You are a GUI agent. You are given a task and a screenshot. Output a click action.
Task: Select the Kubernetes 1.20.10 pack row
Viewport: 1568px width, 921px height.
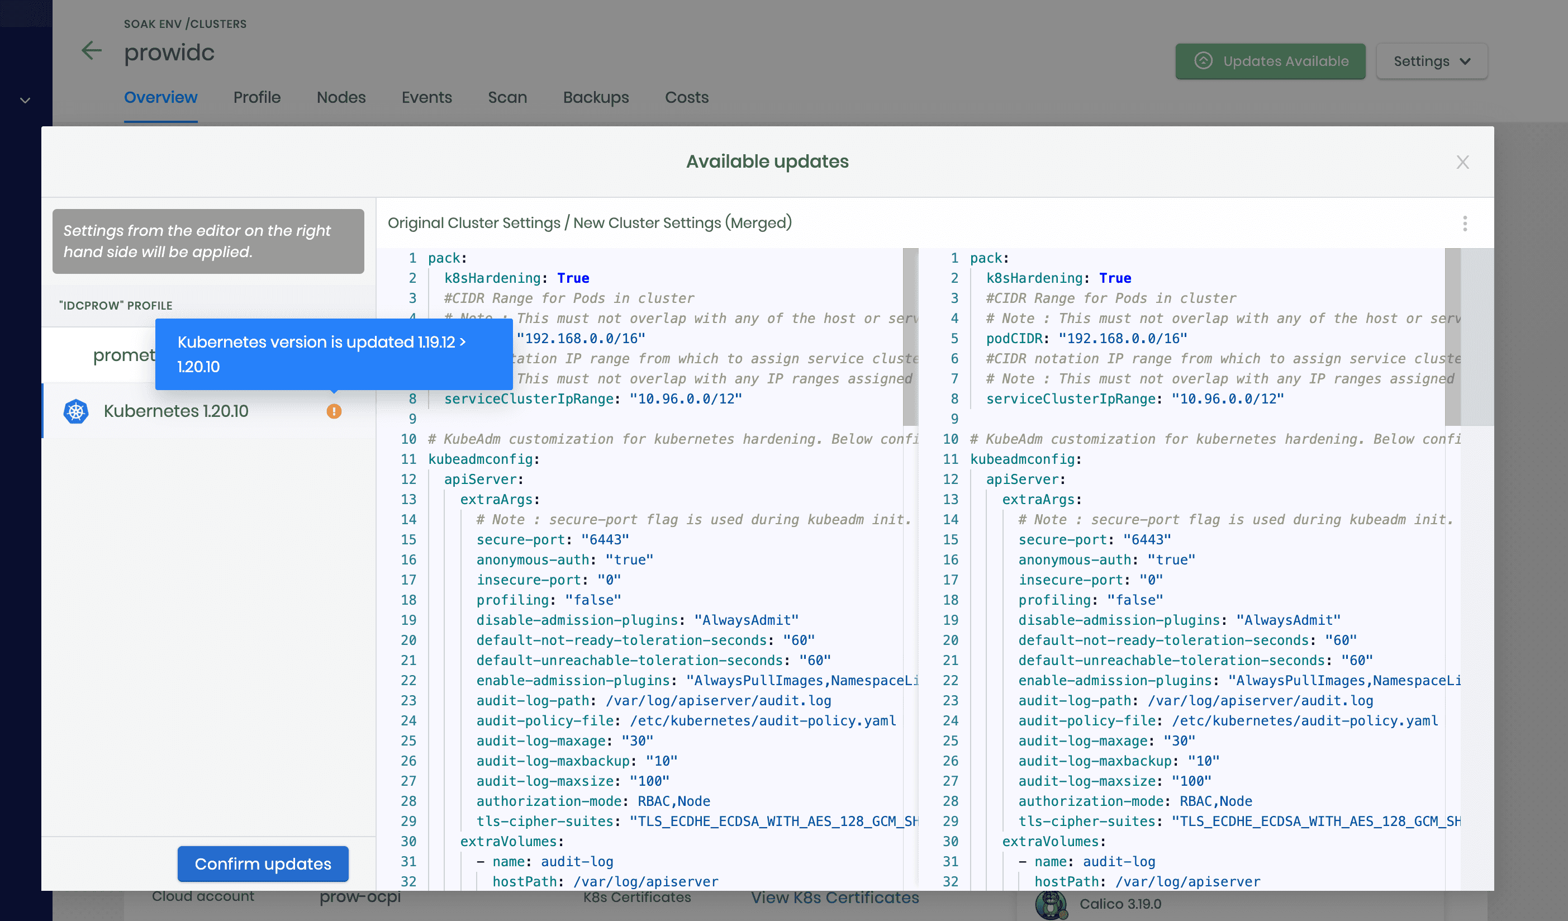point(208,411)
